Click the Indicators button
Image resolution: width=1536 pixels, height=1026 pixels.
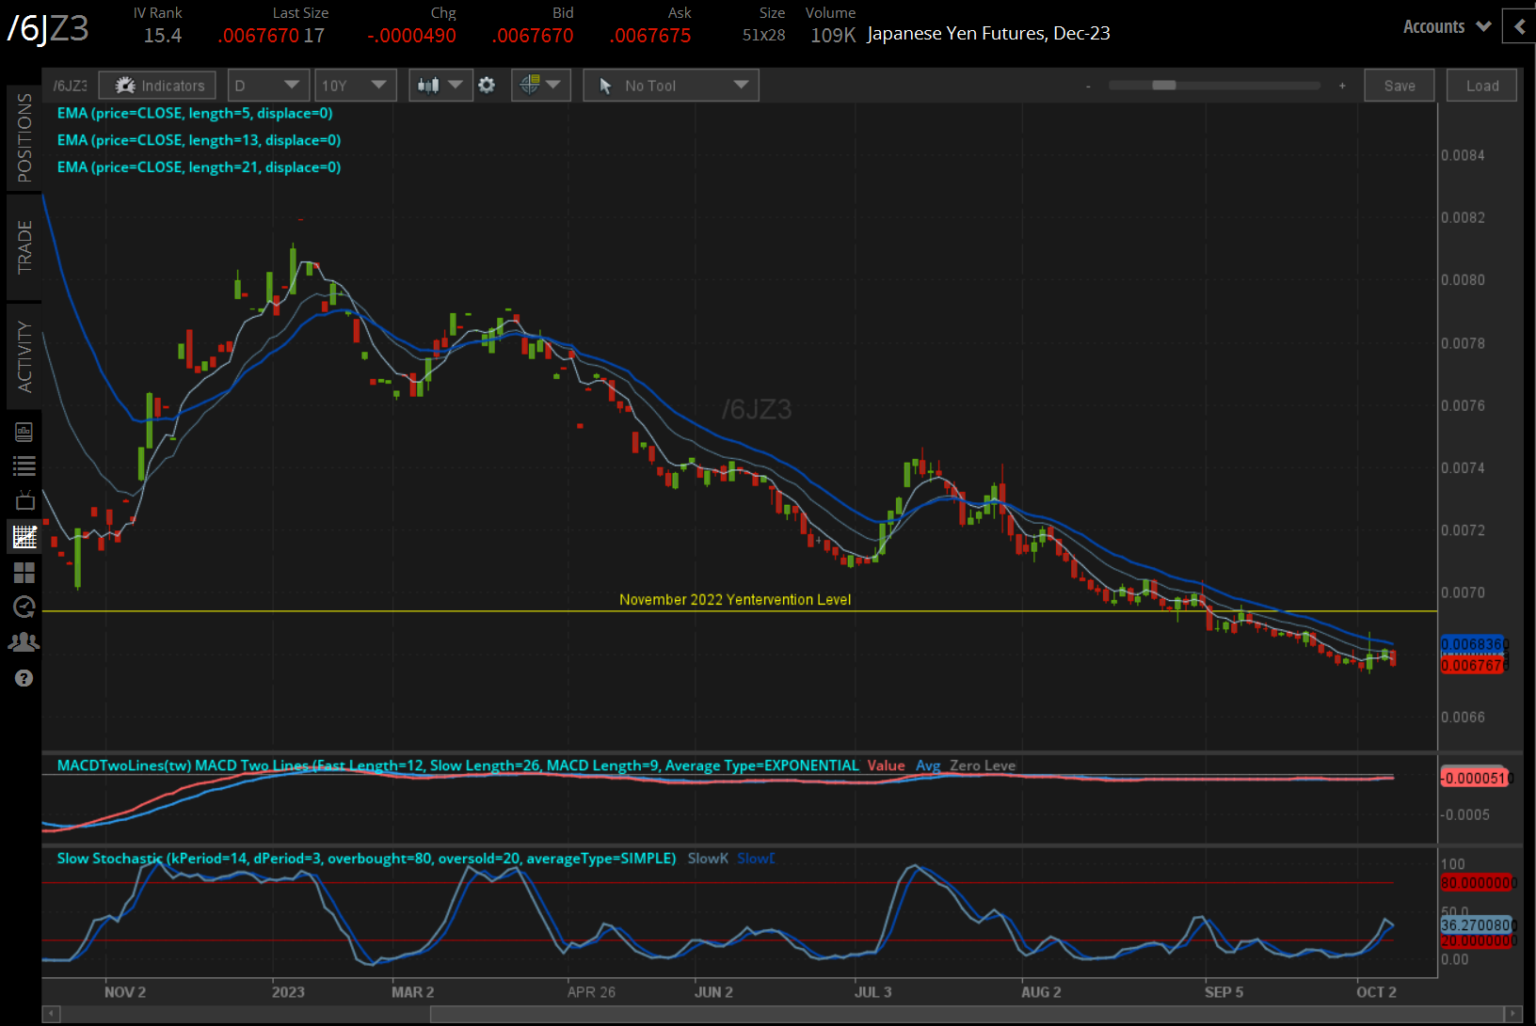tap(158, 86)
